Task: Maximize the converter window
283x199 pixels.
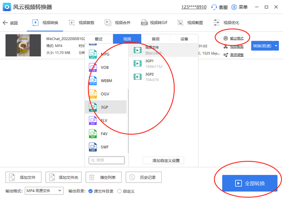Action: pos(266,7)
